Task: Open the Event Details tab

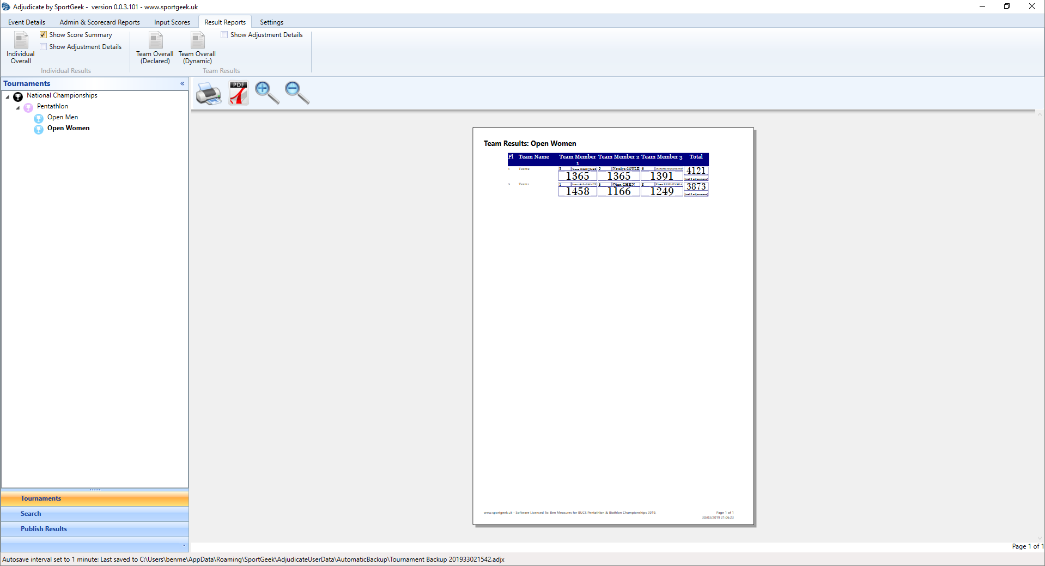Action: click(27, 22)
